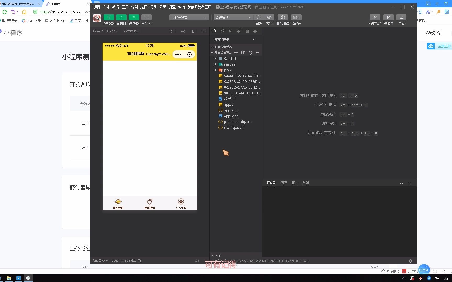Open 版本管理 version control
452x282 pixels.
coord(375,17)
